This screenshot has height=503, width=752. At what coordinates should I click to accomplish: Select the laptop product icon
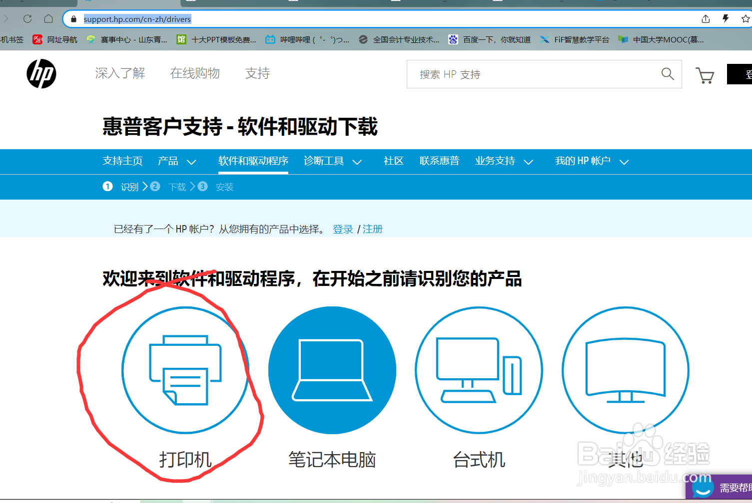coord(332,370)
